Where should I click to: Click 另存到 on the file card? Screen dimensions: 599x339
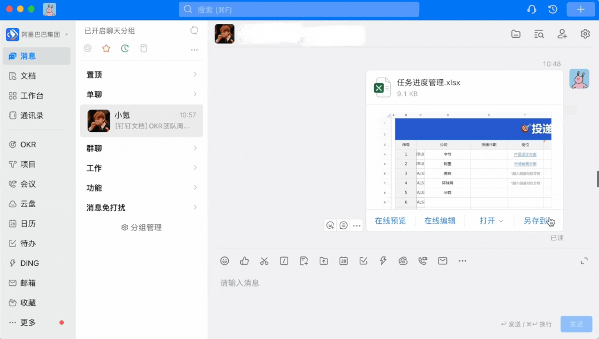[536, 221]
